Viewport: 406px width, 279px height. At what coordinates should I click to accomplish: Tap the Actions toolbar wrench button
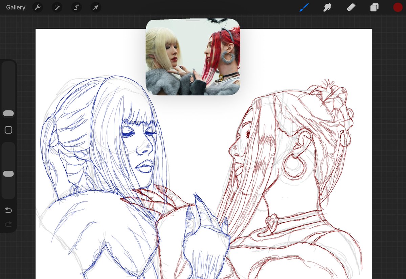click(37, 7)
